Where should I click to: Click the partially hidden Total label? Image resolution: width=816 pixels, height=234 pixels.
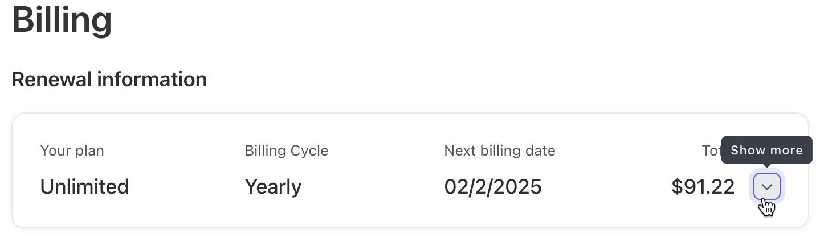[x=711, y=151]
